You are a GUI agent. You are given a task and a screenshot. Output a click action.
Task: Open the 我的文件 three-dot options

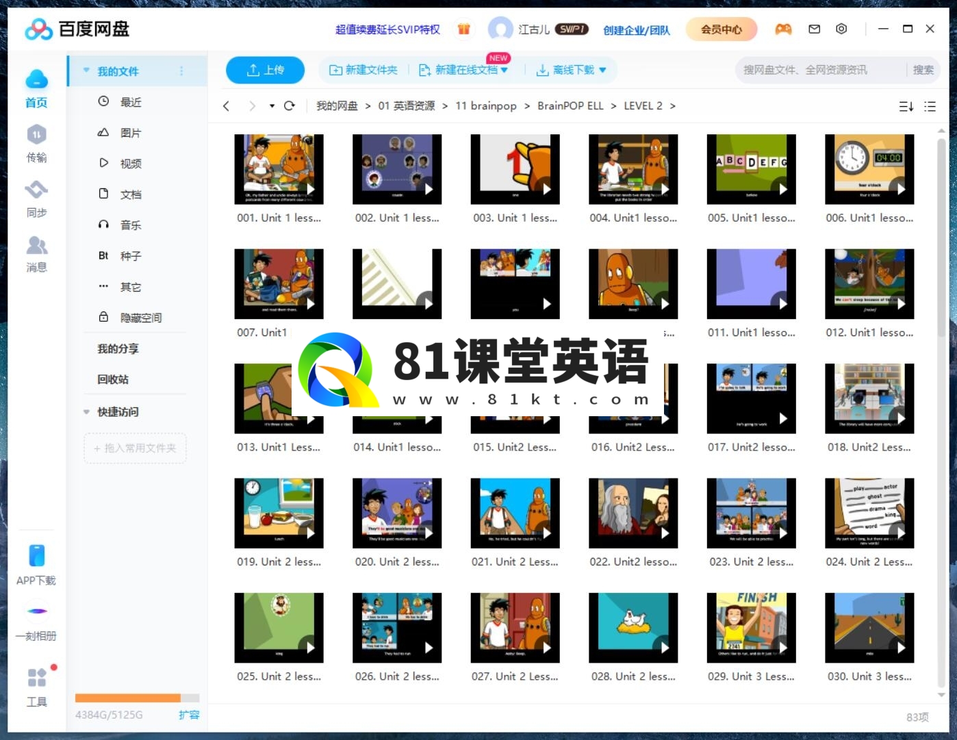pyautogui.click(x=181, y=71)
